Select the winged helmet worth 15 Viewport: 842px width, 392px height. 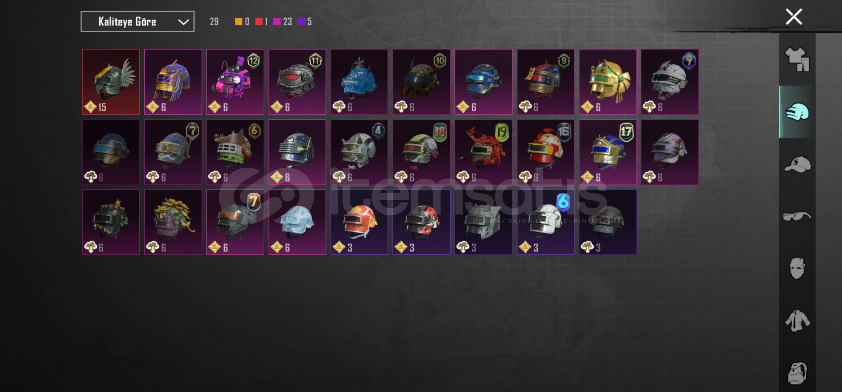(x=111, y=82)
